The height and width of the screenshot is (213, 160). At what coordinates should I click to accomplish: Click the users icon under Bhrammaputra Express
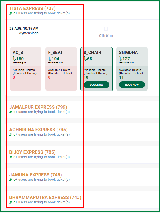coord(11,202)
